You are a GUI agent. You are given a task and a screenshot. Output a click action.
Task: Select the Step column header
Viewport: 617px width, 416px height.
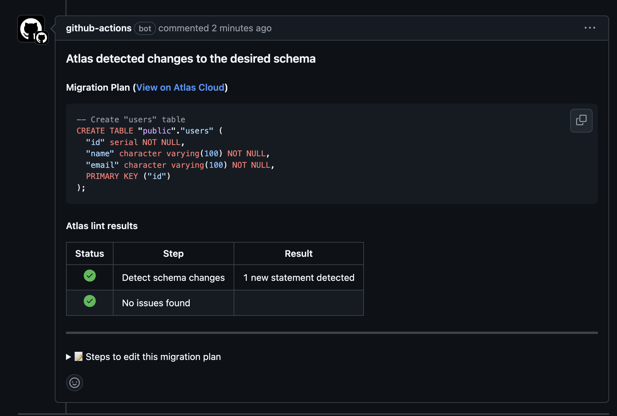173,253
